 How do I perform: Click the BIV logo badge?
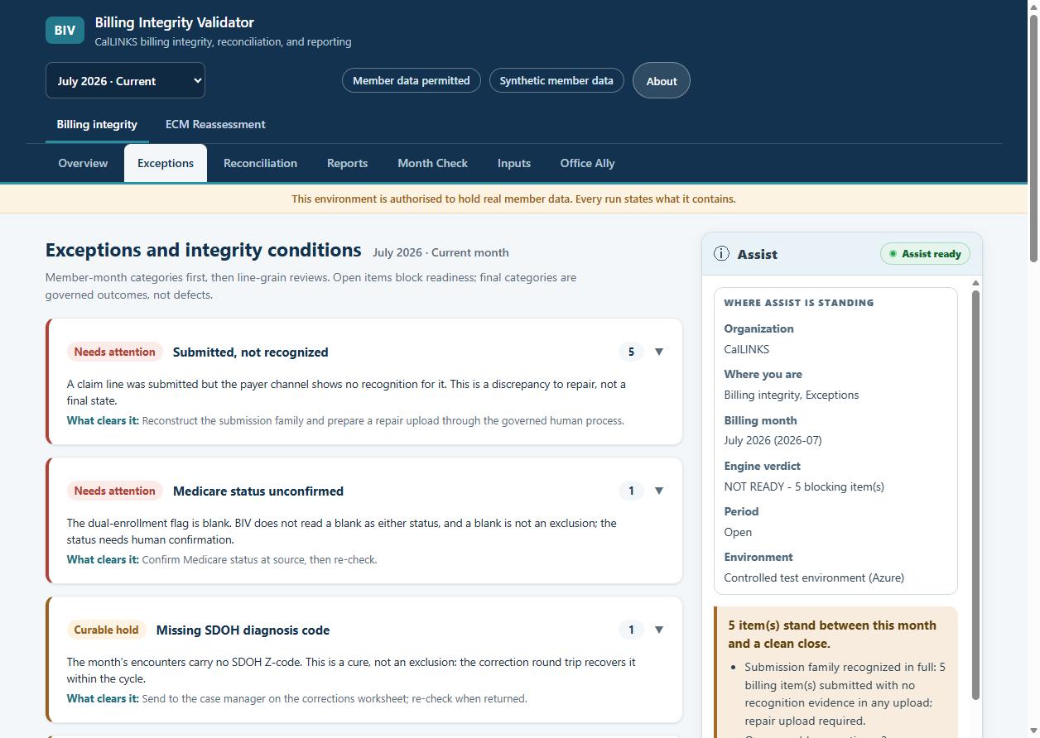tap(65, 30)
